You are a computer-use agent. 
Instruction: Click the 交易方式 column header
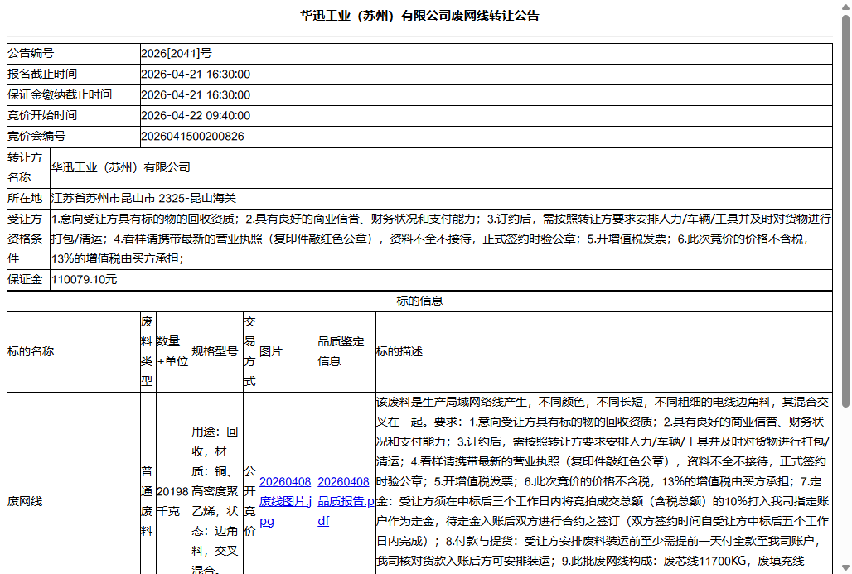[250, 351]
